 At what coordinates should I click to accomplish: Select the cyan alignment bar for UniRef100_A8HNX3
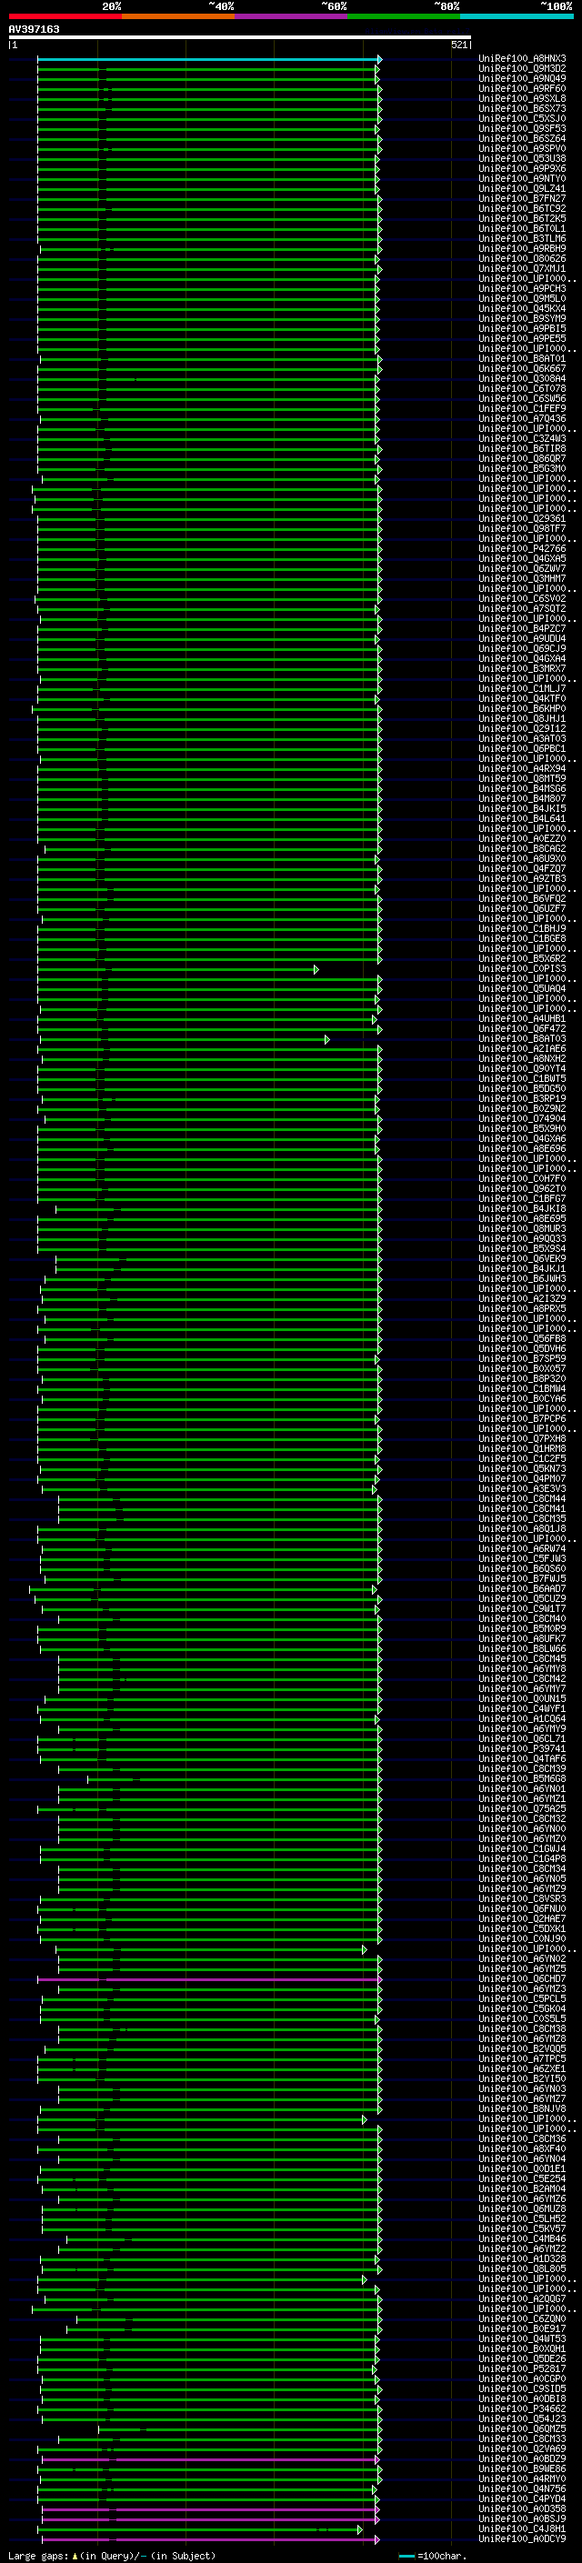(209, 59)
